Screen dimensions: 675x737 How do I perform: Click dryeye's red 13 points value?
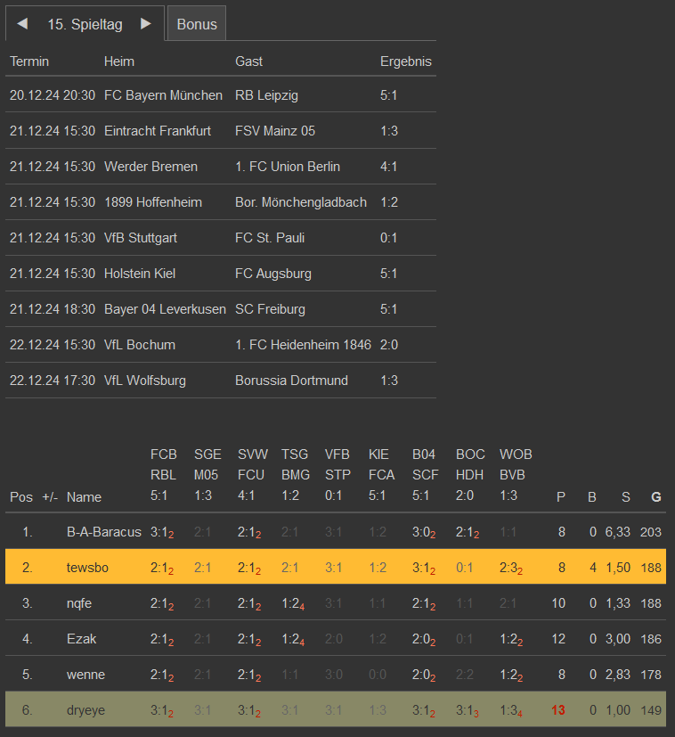point(558,710)
